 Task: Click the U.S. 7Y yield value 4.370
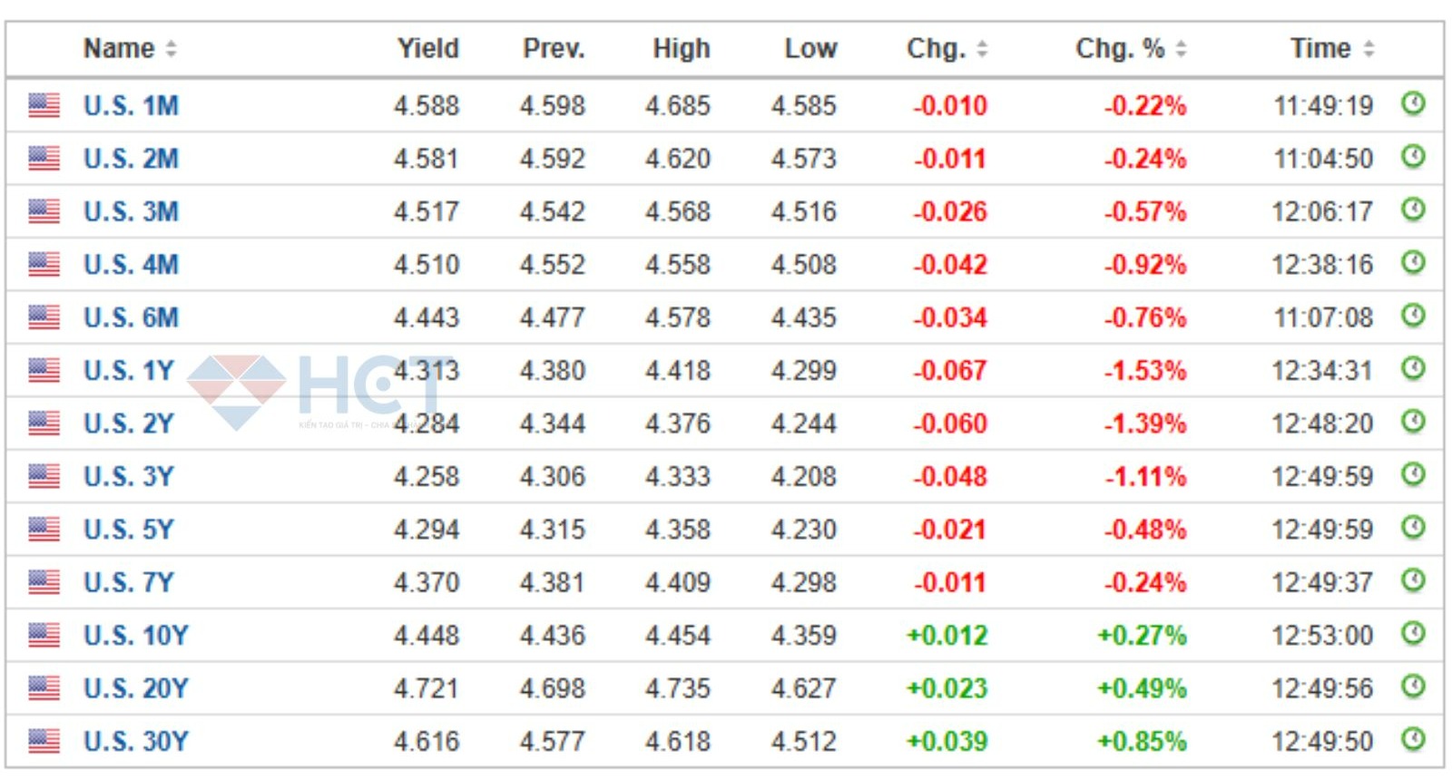tap(427, 582)
